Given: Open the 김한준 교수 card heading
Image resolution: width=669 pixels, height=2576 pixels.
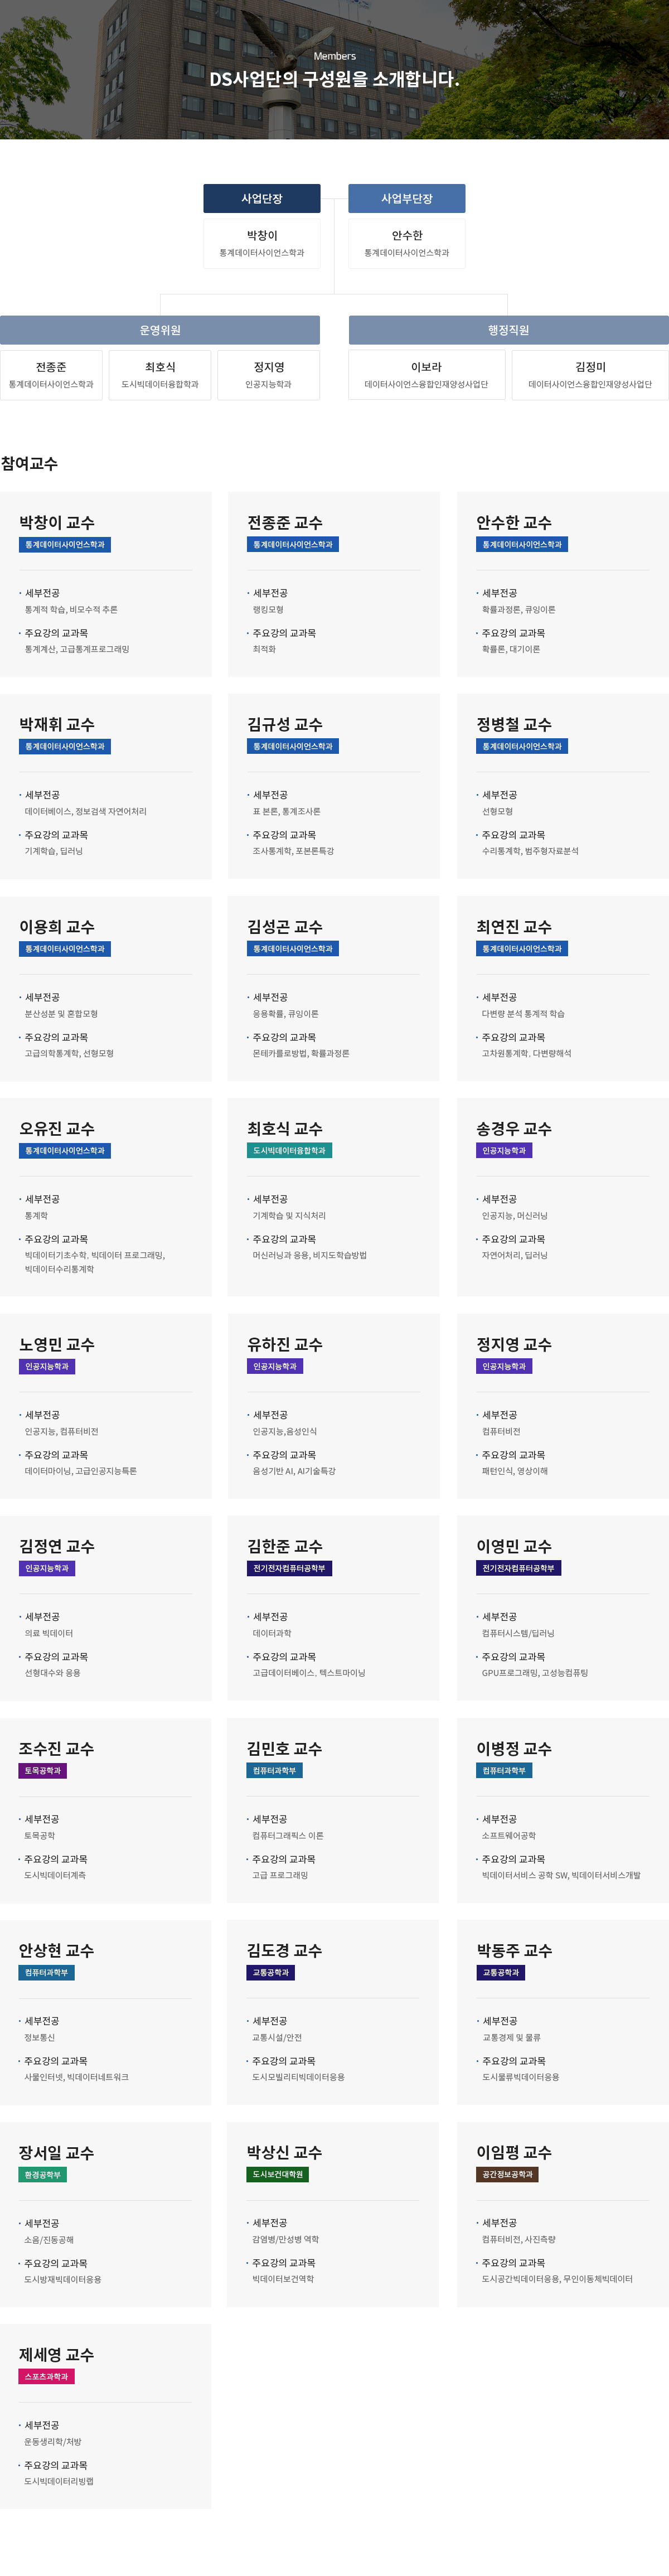Looking at the screenshot, I should point(285,1546).
